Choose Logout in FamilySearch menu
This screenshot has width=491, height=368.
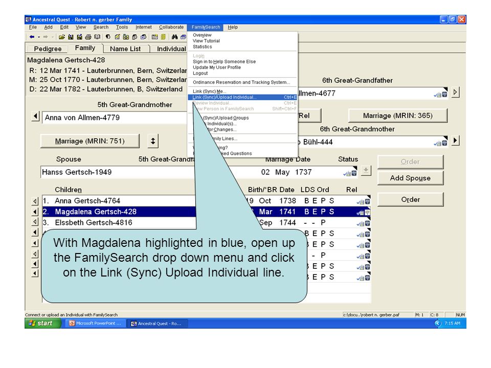(x=200, y=73)
